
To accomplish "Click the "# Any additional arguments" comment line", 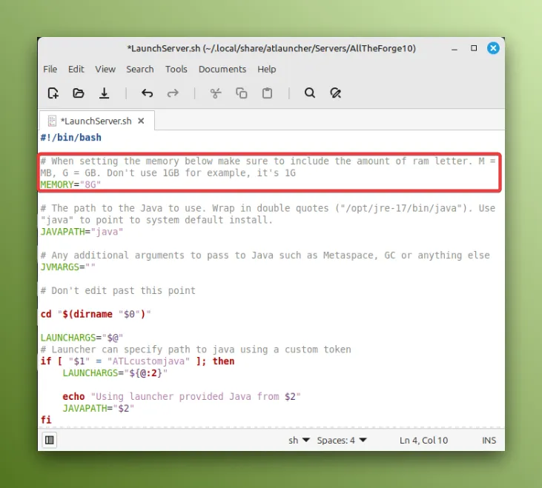I will 265,255.
